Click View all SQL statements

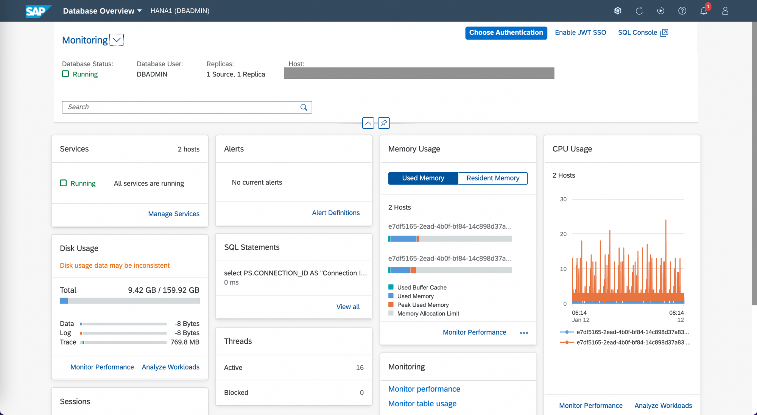[x=348, y=307]
